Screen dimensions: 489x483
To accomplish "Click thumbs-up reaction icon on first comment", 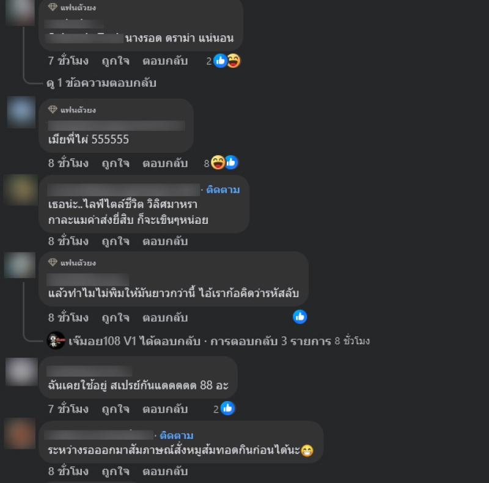I will [220, 61].
